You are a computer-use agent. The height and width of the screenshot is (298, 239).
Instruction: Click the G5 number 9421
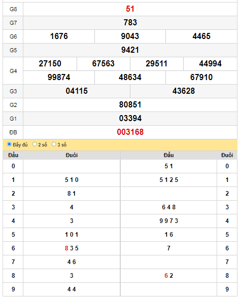coord(130,50)
